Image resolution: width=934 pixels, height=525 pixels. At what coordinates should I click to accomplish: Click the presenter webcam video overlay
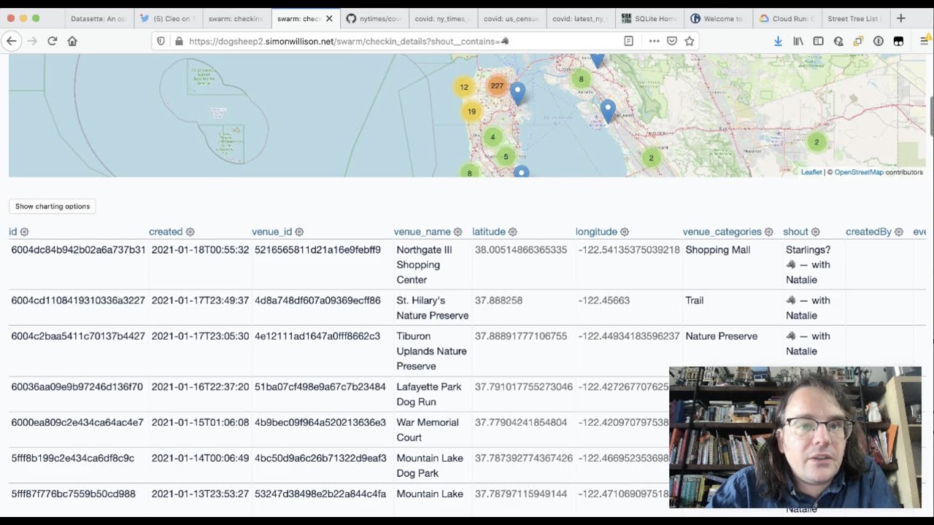click(x=795, y=437)
